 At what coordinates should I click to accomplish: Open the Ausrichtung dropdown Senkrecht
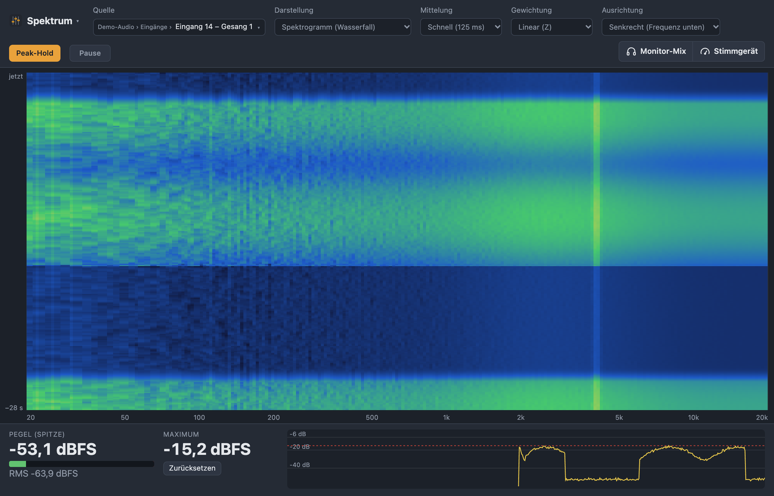tap(661, 27)
